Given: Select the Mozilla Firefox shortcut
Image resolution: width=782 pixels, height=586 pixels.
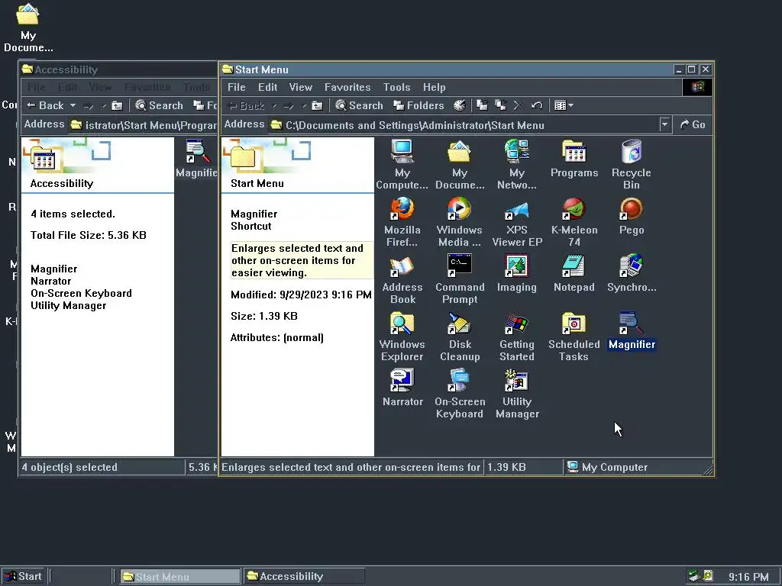Looking at the screenshot, I should pyautogui.click(x=402, y=221).
